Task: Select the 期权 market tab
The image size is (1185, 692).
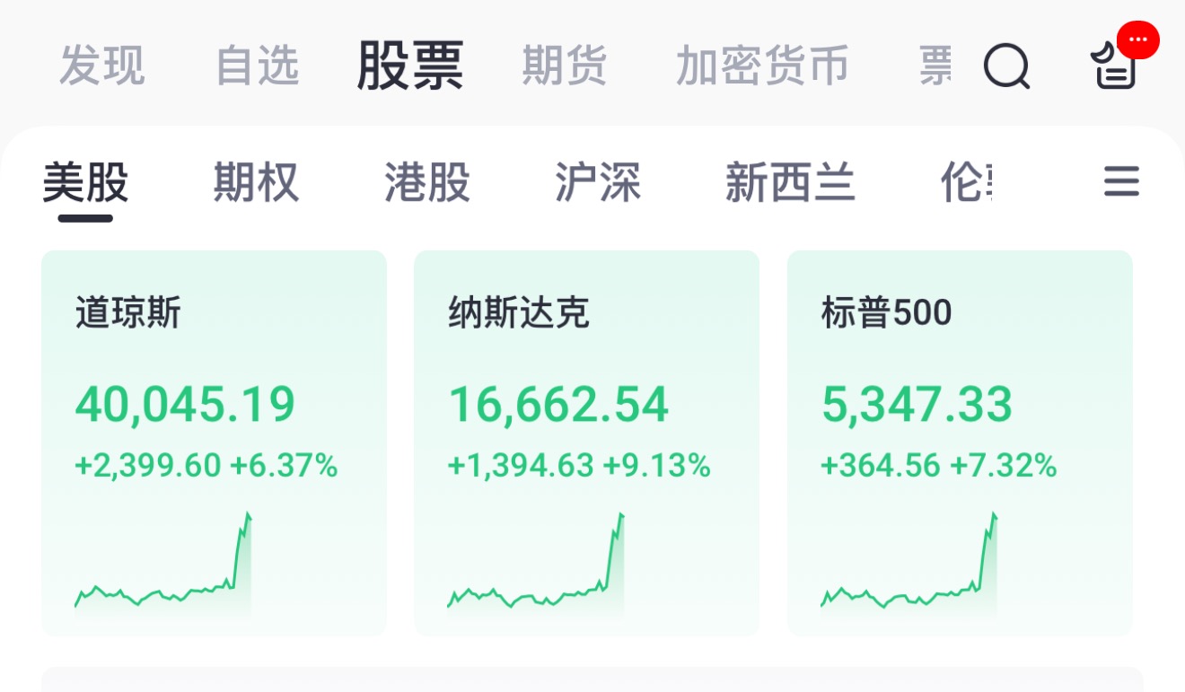Action: (256, 183)
